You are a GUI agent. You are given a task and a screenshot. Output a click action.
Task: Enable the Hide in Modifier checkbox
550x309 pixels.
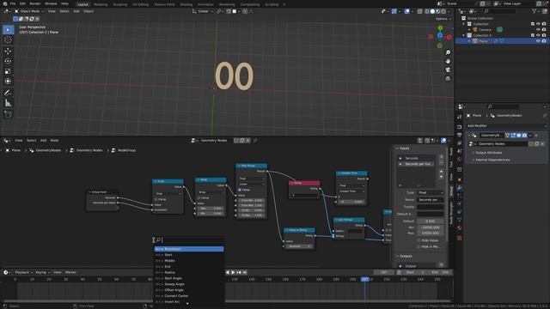[x=419, y=246]
